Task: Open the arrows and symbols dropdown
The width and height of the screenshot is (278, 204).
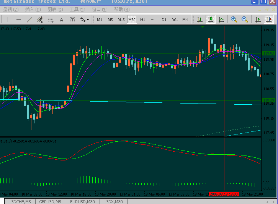Action: pyautogui.click(x=84, y=19)
